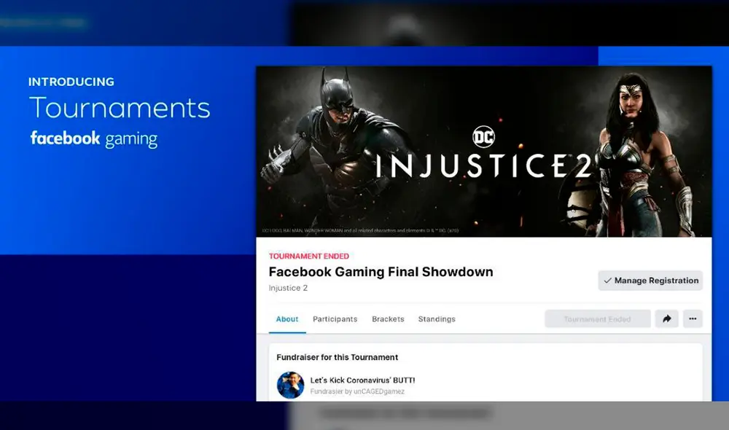This screenshot has width=729, height=430.
Task: Click the grayed-out Tournament Ended button
Action: pos(597,318)
